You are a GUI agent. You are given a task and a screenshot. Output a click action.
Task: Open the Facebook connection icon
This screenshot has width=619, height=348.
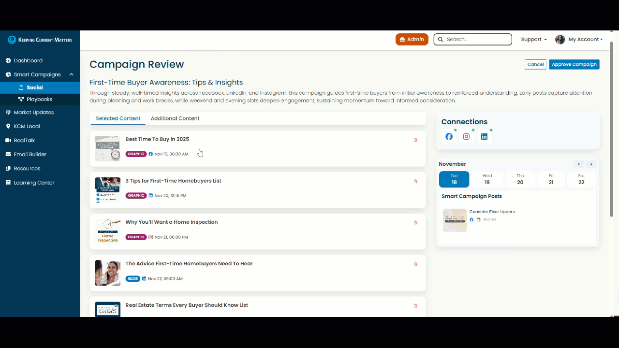[x=449, y=136]
